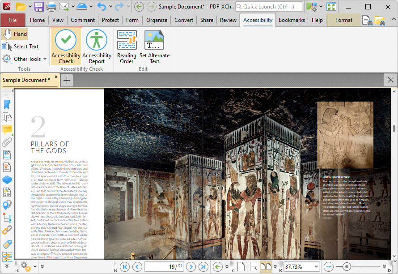398x274 pixels.
Task: Open the Convert tab
Action: (x=184, y=20)
